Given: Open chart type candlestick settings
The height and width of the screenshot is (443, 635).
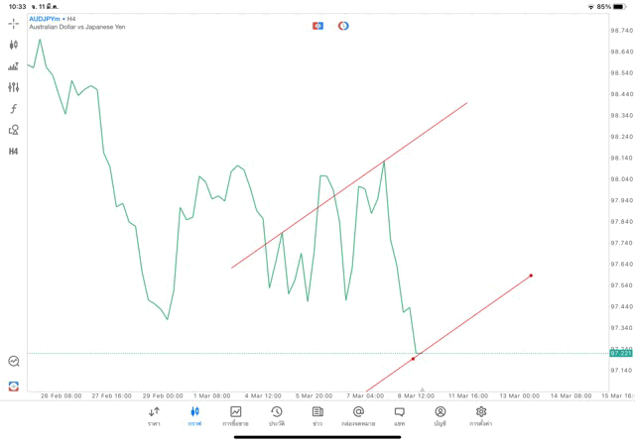Looking at the screenshot, I should 13,45.
